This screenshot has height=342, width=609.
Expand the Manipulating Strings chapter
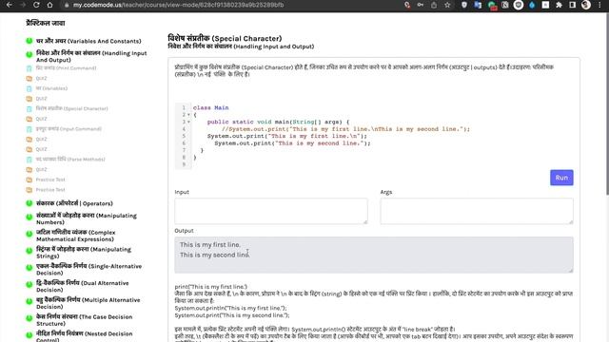(x=84, y=253)
